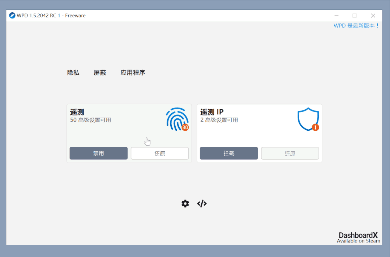Click the 2 高级设置可用 text

point(219,120)
